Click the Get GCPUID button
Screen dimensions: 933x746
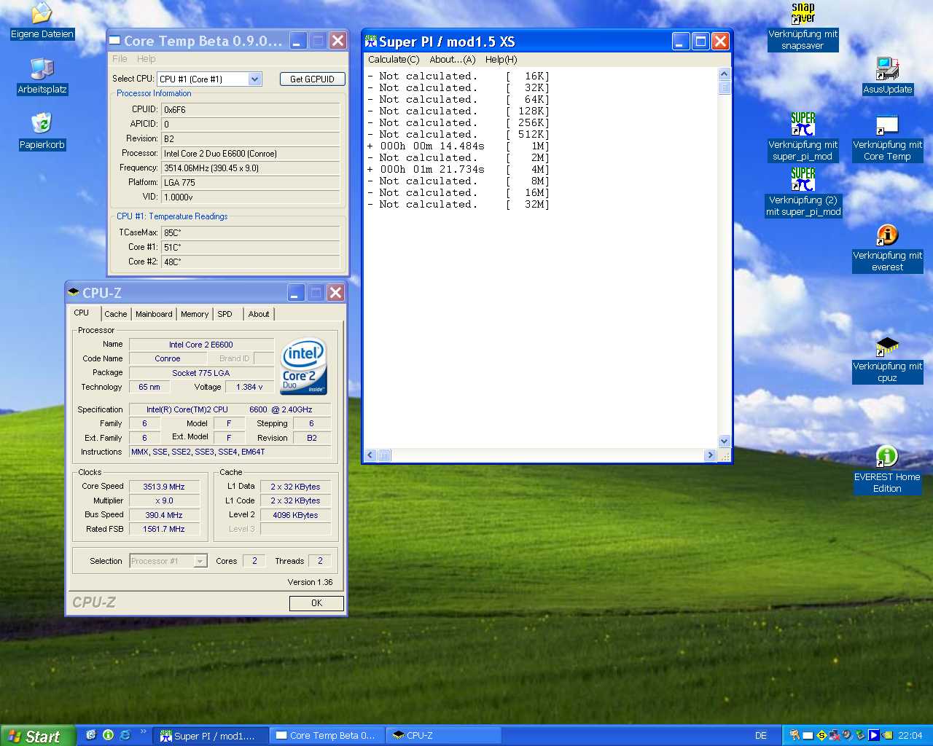312,79
